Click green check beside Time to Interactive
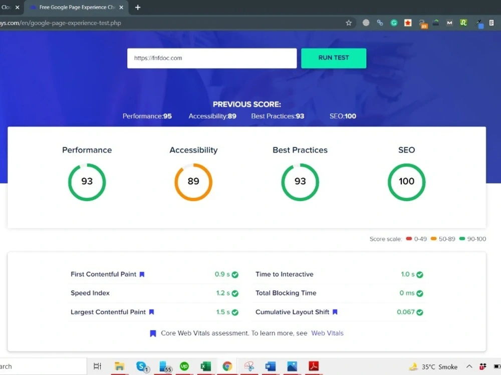501x375 pixels. click(420, 274)
